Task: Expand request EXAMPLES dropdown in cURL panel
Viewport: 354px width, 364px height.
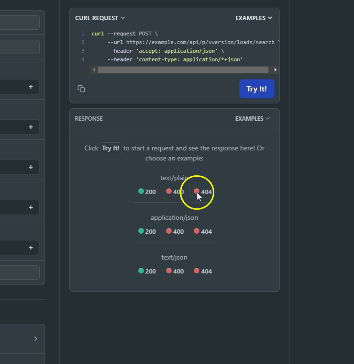Action: click(x=254, y=18)
